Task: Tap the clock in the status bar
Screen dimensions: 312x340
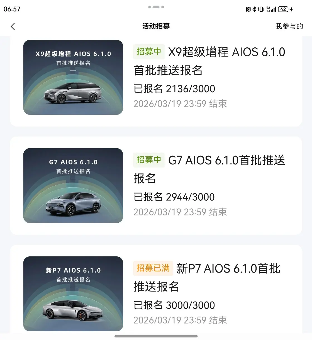Action: tap(12, 9)
